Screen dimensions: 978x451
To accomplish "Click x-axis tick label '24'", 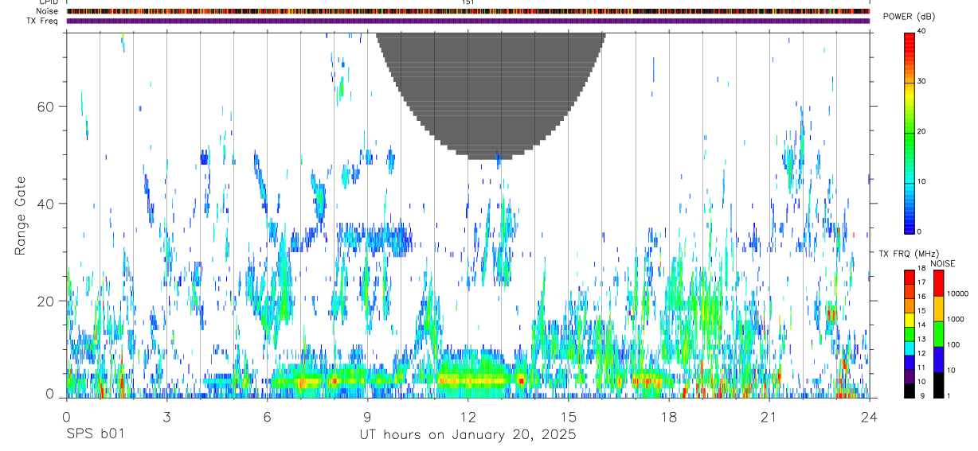I will click(869, 417).
